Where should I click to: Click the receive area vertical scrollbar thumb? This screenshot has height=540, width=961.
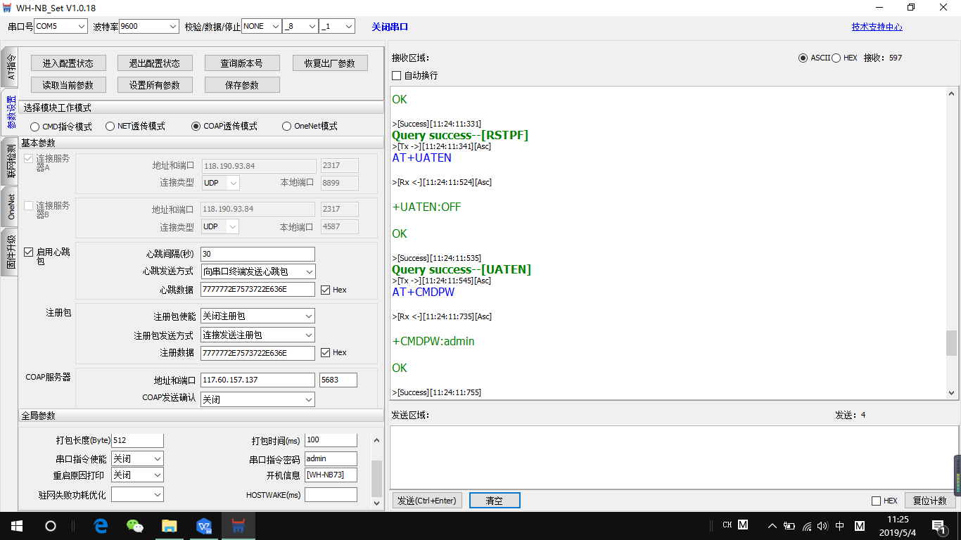pos(951,343)
